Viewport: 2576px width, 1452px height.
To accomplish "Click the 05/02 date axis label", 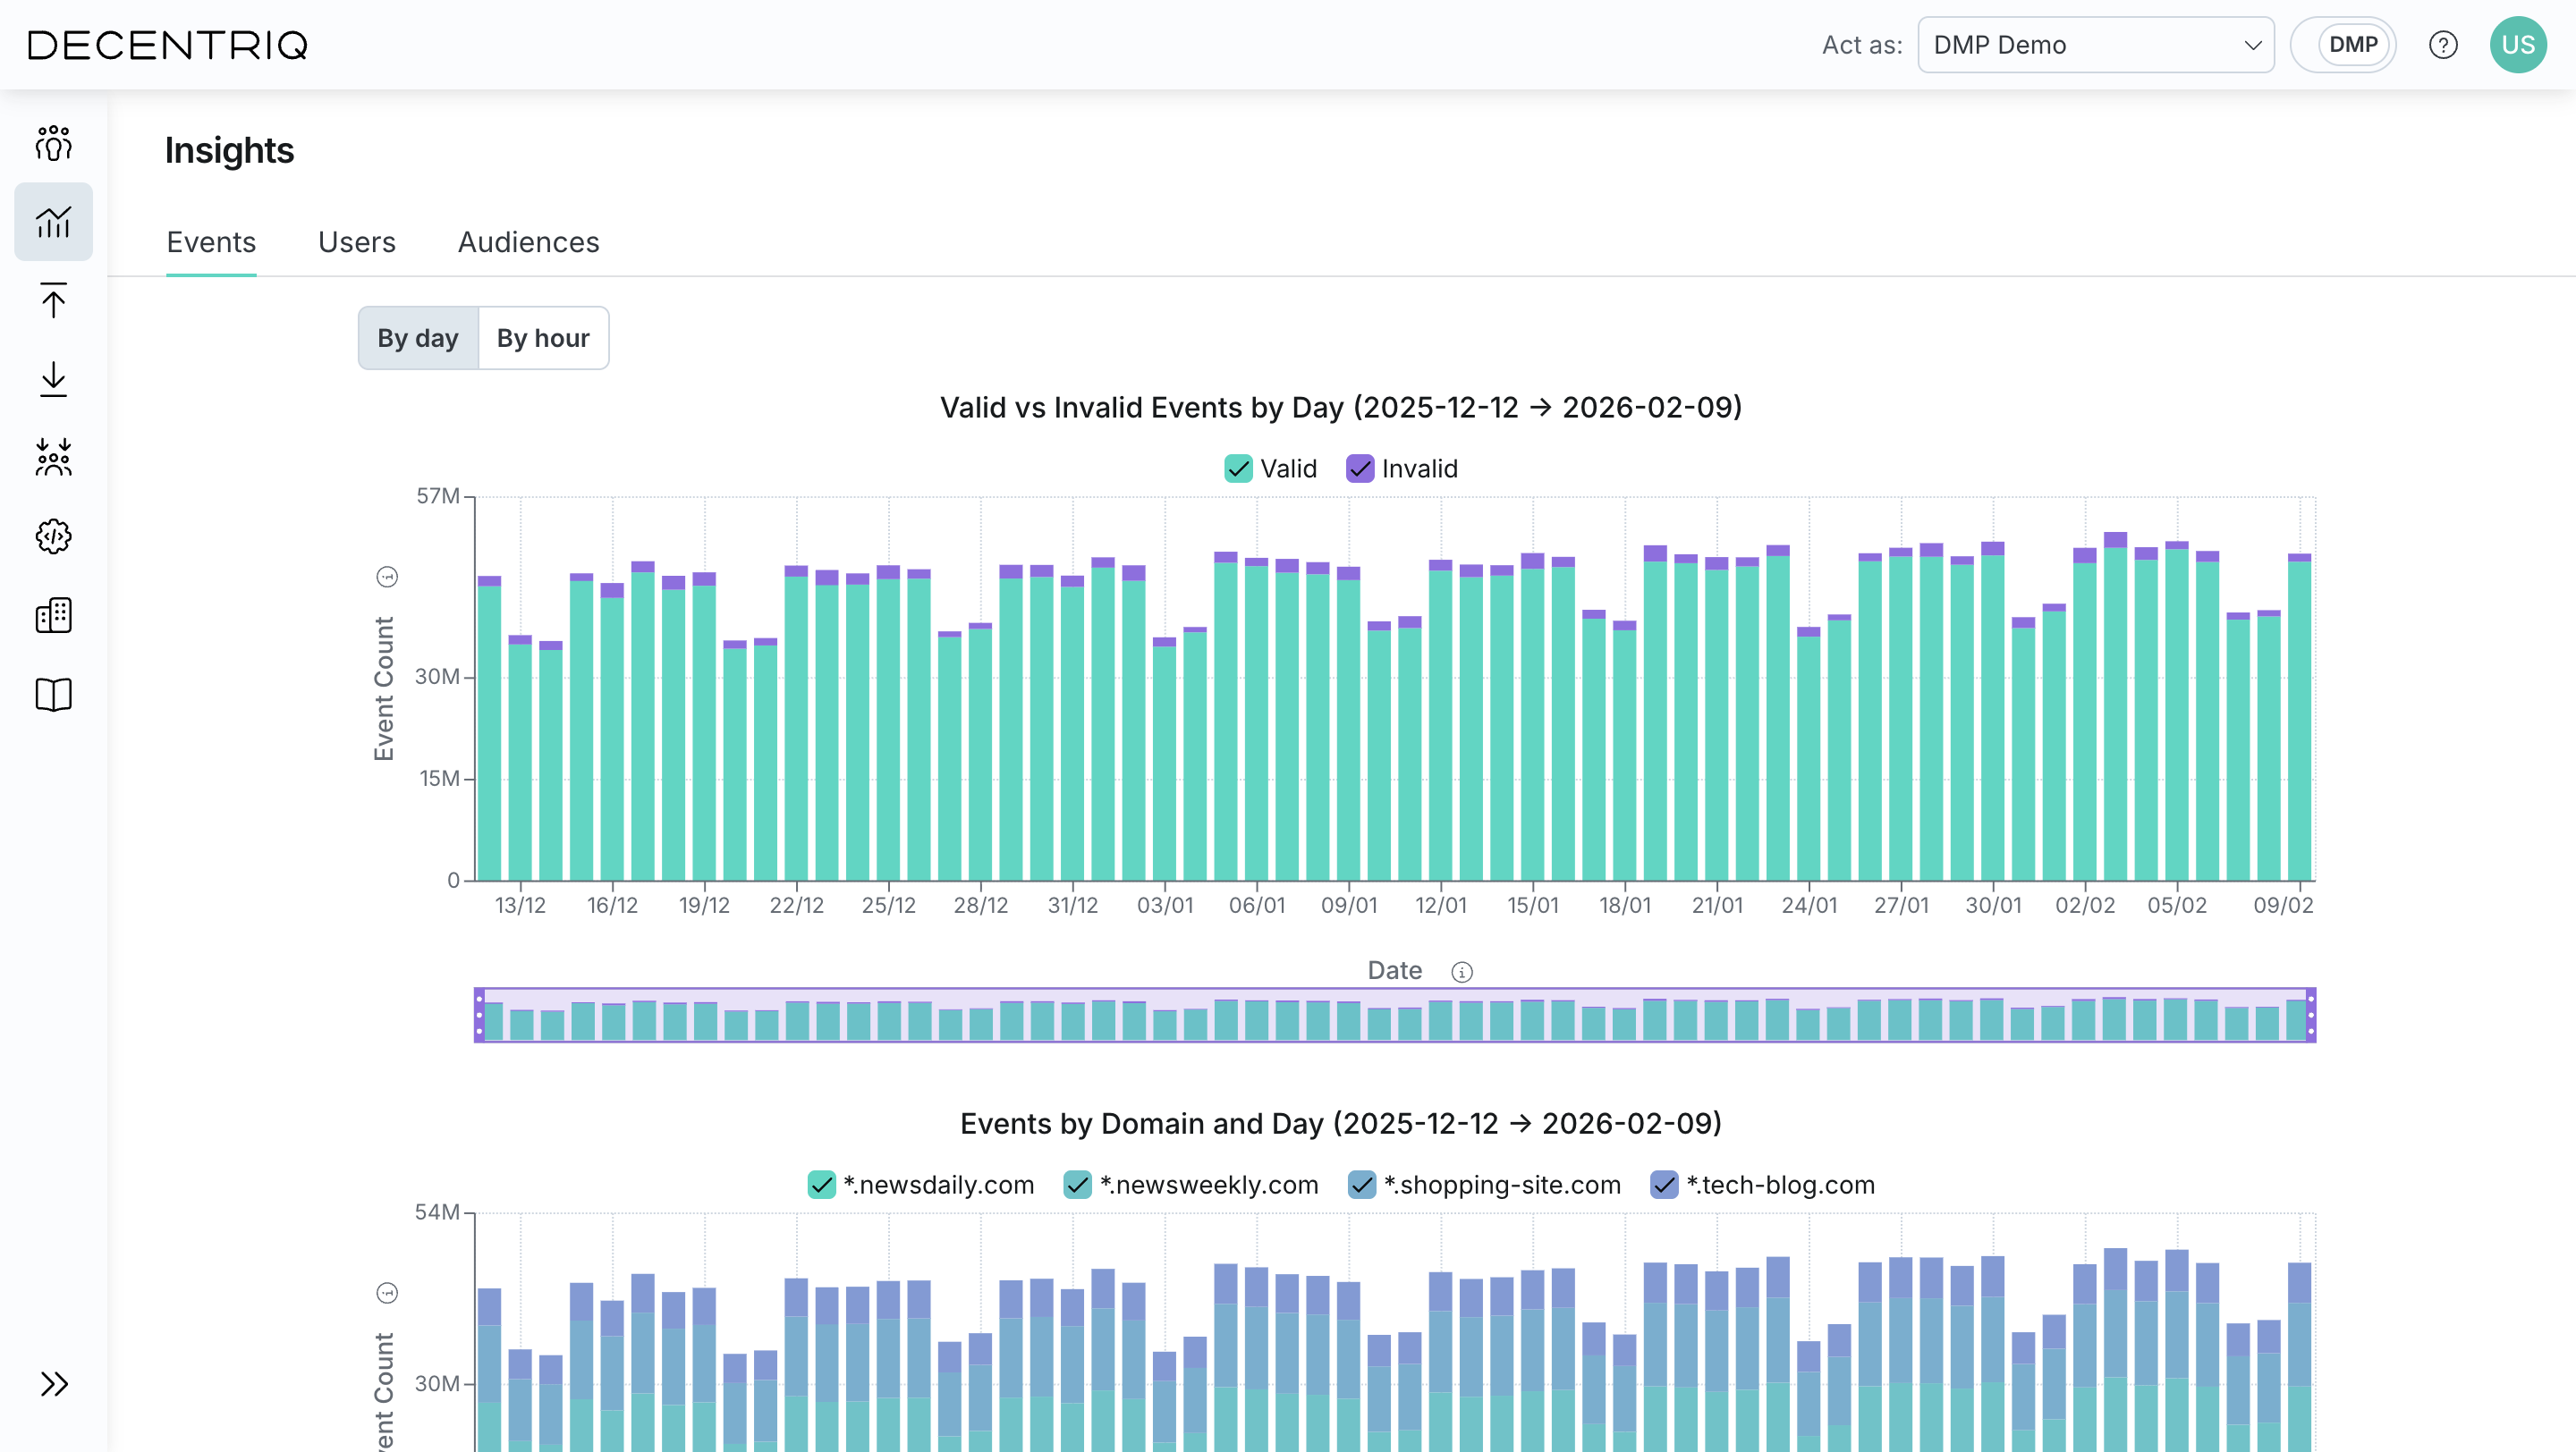I will (x=2177, y=906).
